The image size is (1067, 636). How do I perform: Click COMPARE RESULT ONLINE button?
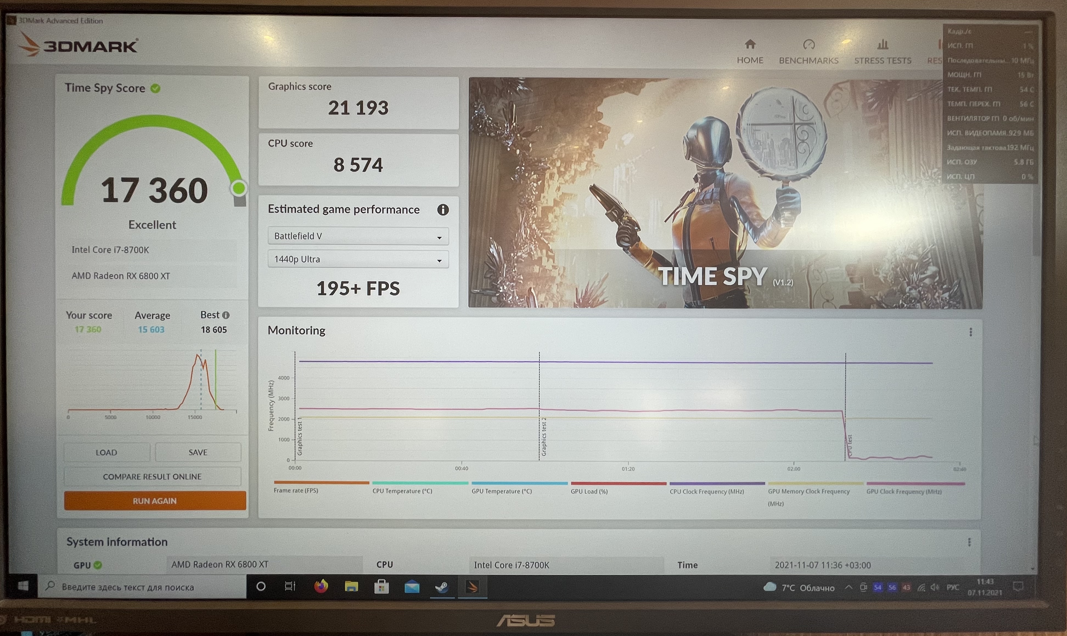(152, 476)
